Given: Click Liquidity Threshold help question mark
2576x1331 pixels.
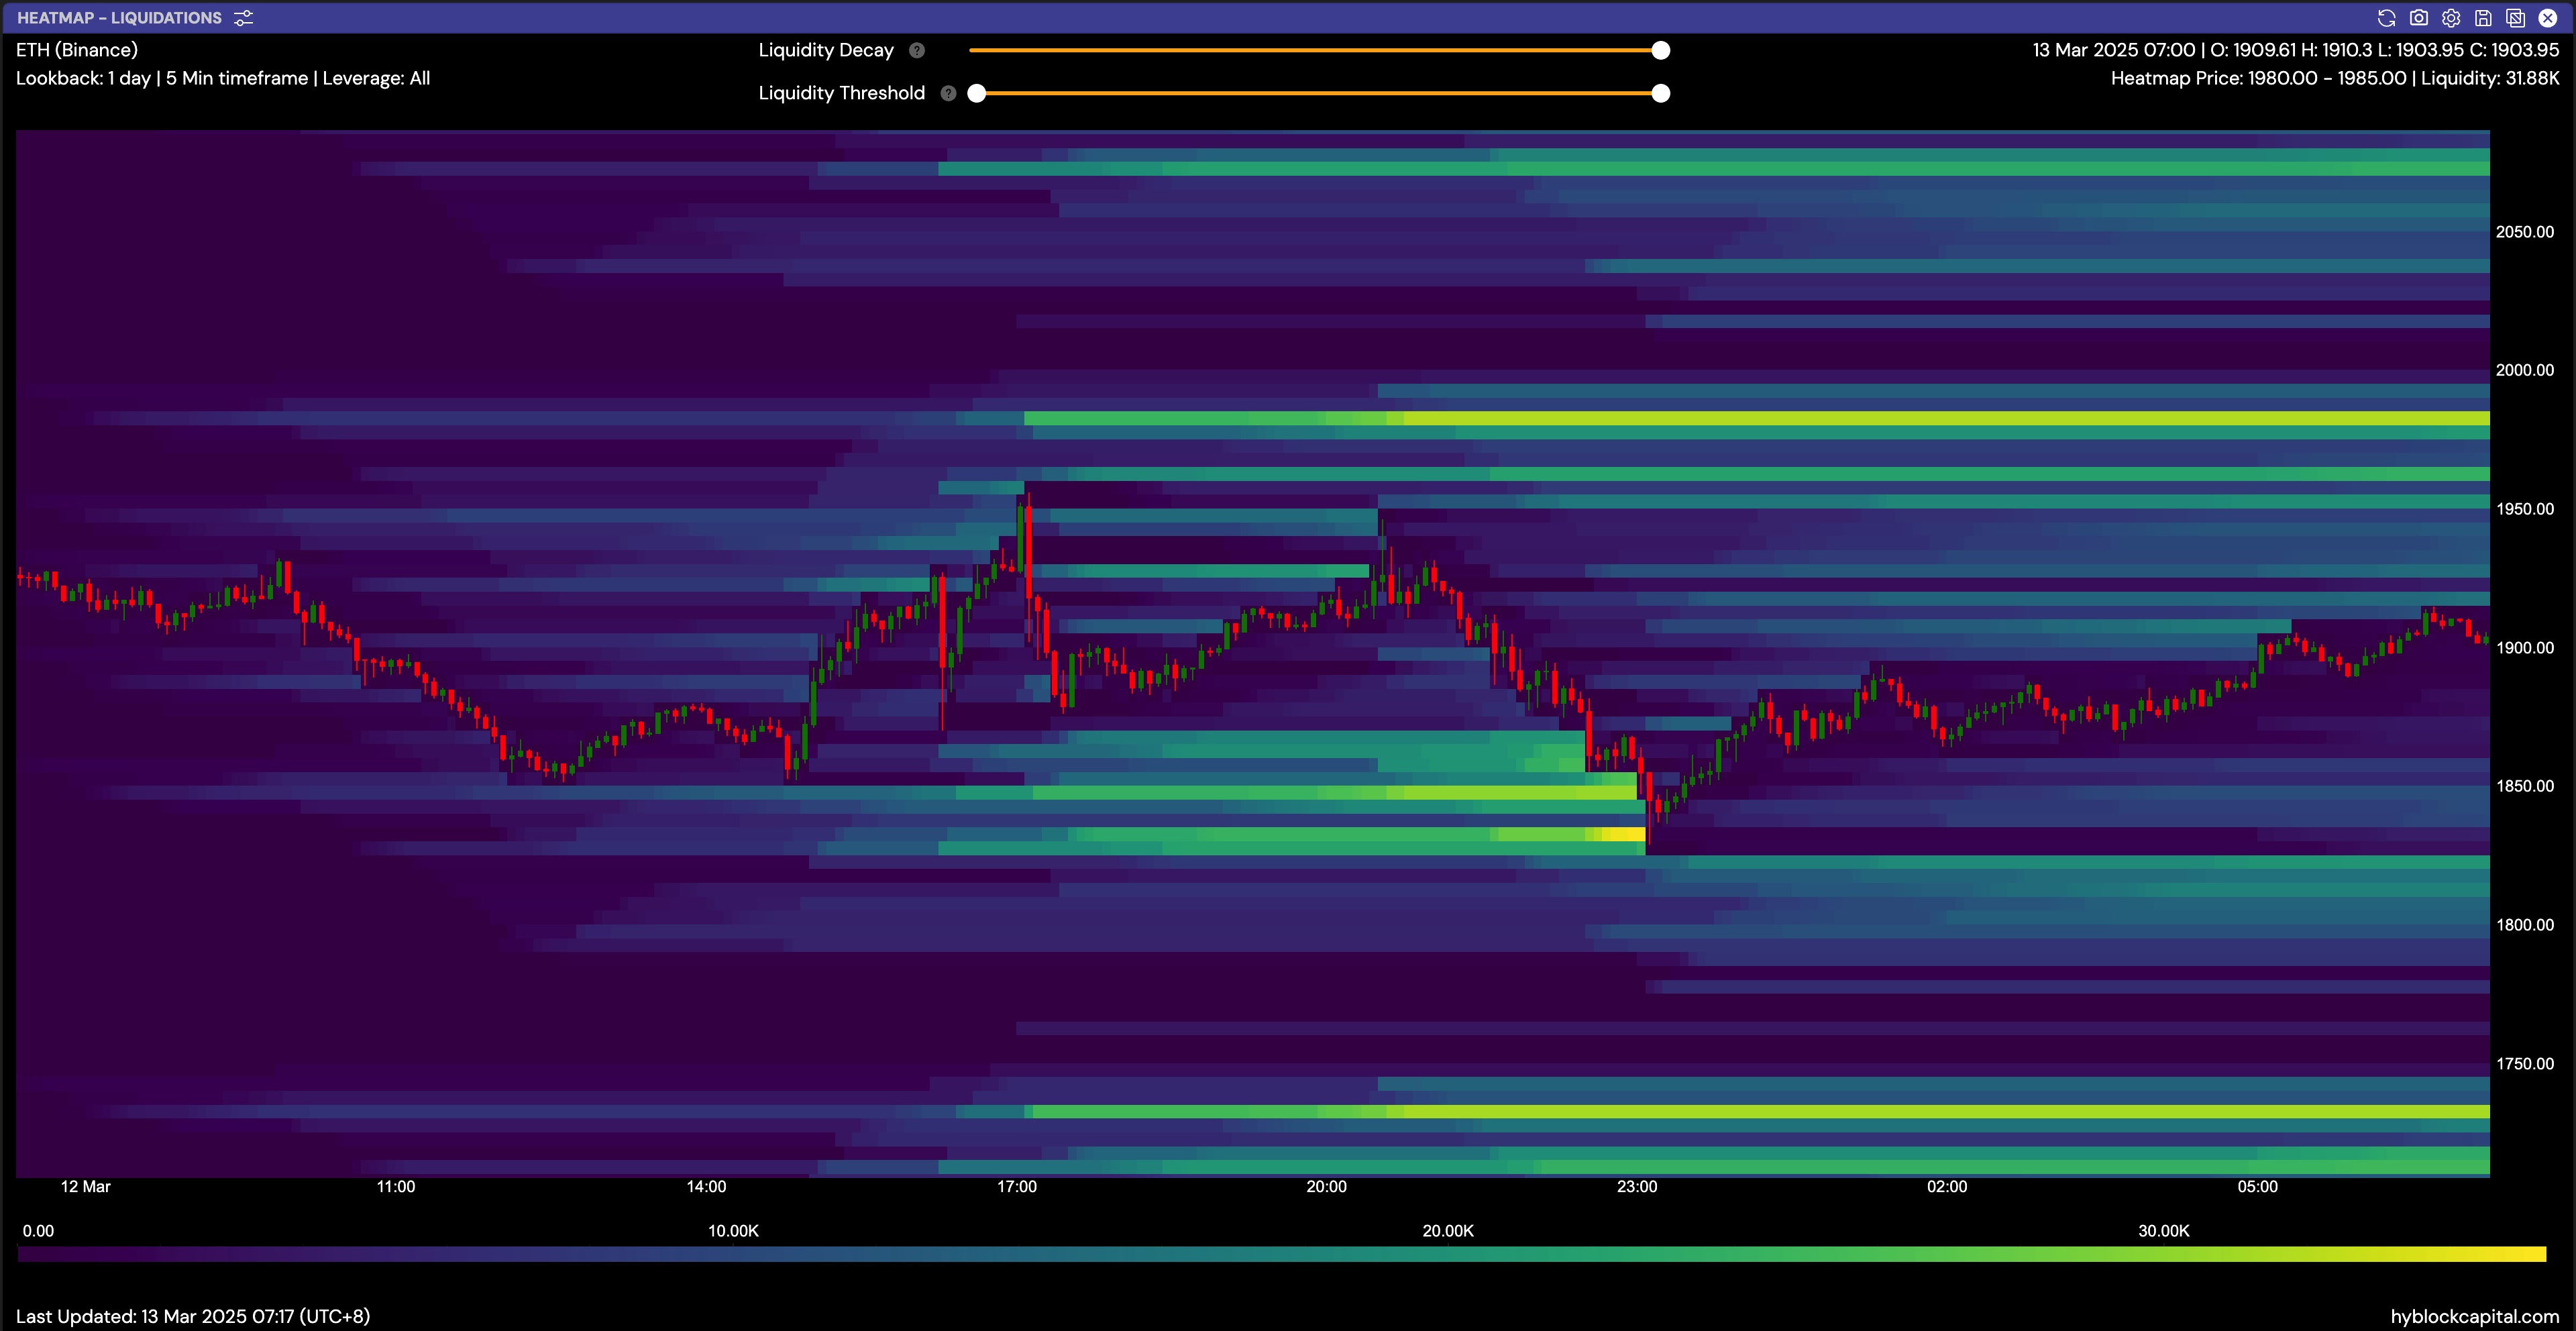Looking at the screenshot, I should pos(948,93).
